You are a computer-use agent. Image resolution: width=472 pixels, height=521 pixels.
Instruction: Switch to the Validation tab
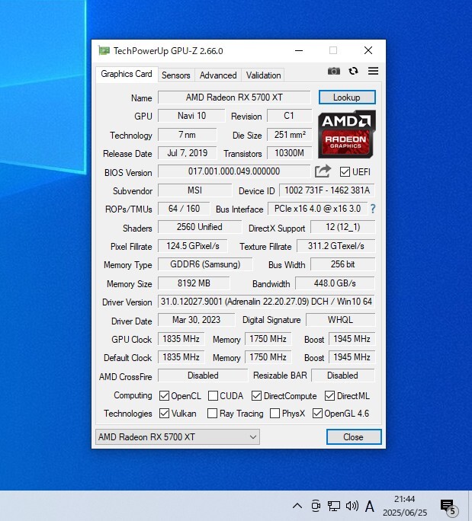click(263, 75)
